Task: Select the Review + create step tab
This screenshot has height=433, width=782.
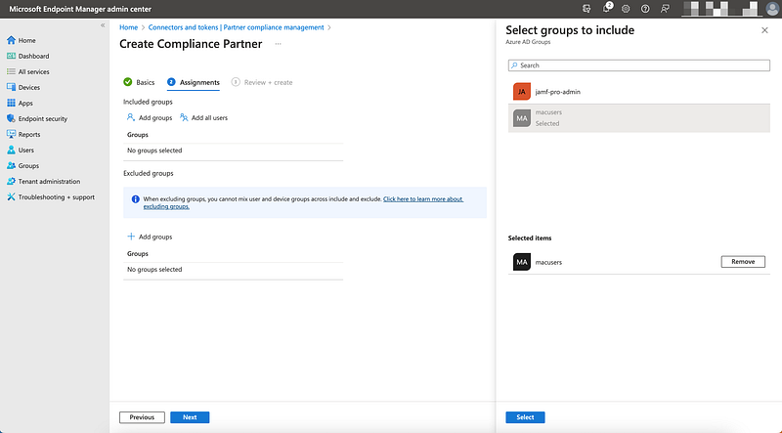Action: tap(262, 82)
